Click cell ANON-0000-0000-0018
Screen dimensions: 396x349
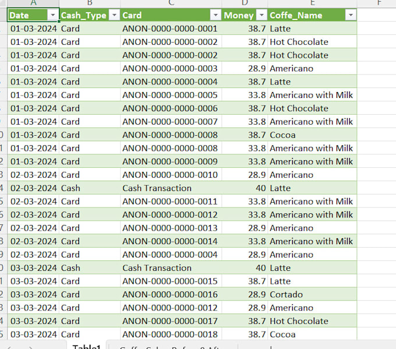(x=171, y=334)
